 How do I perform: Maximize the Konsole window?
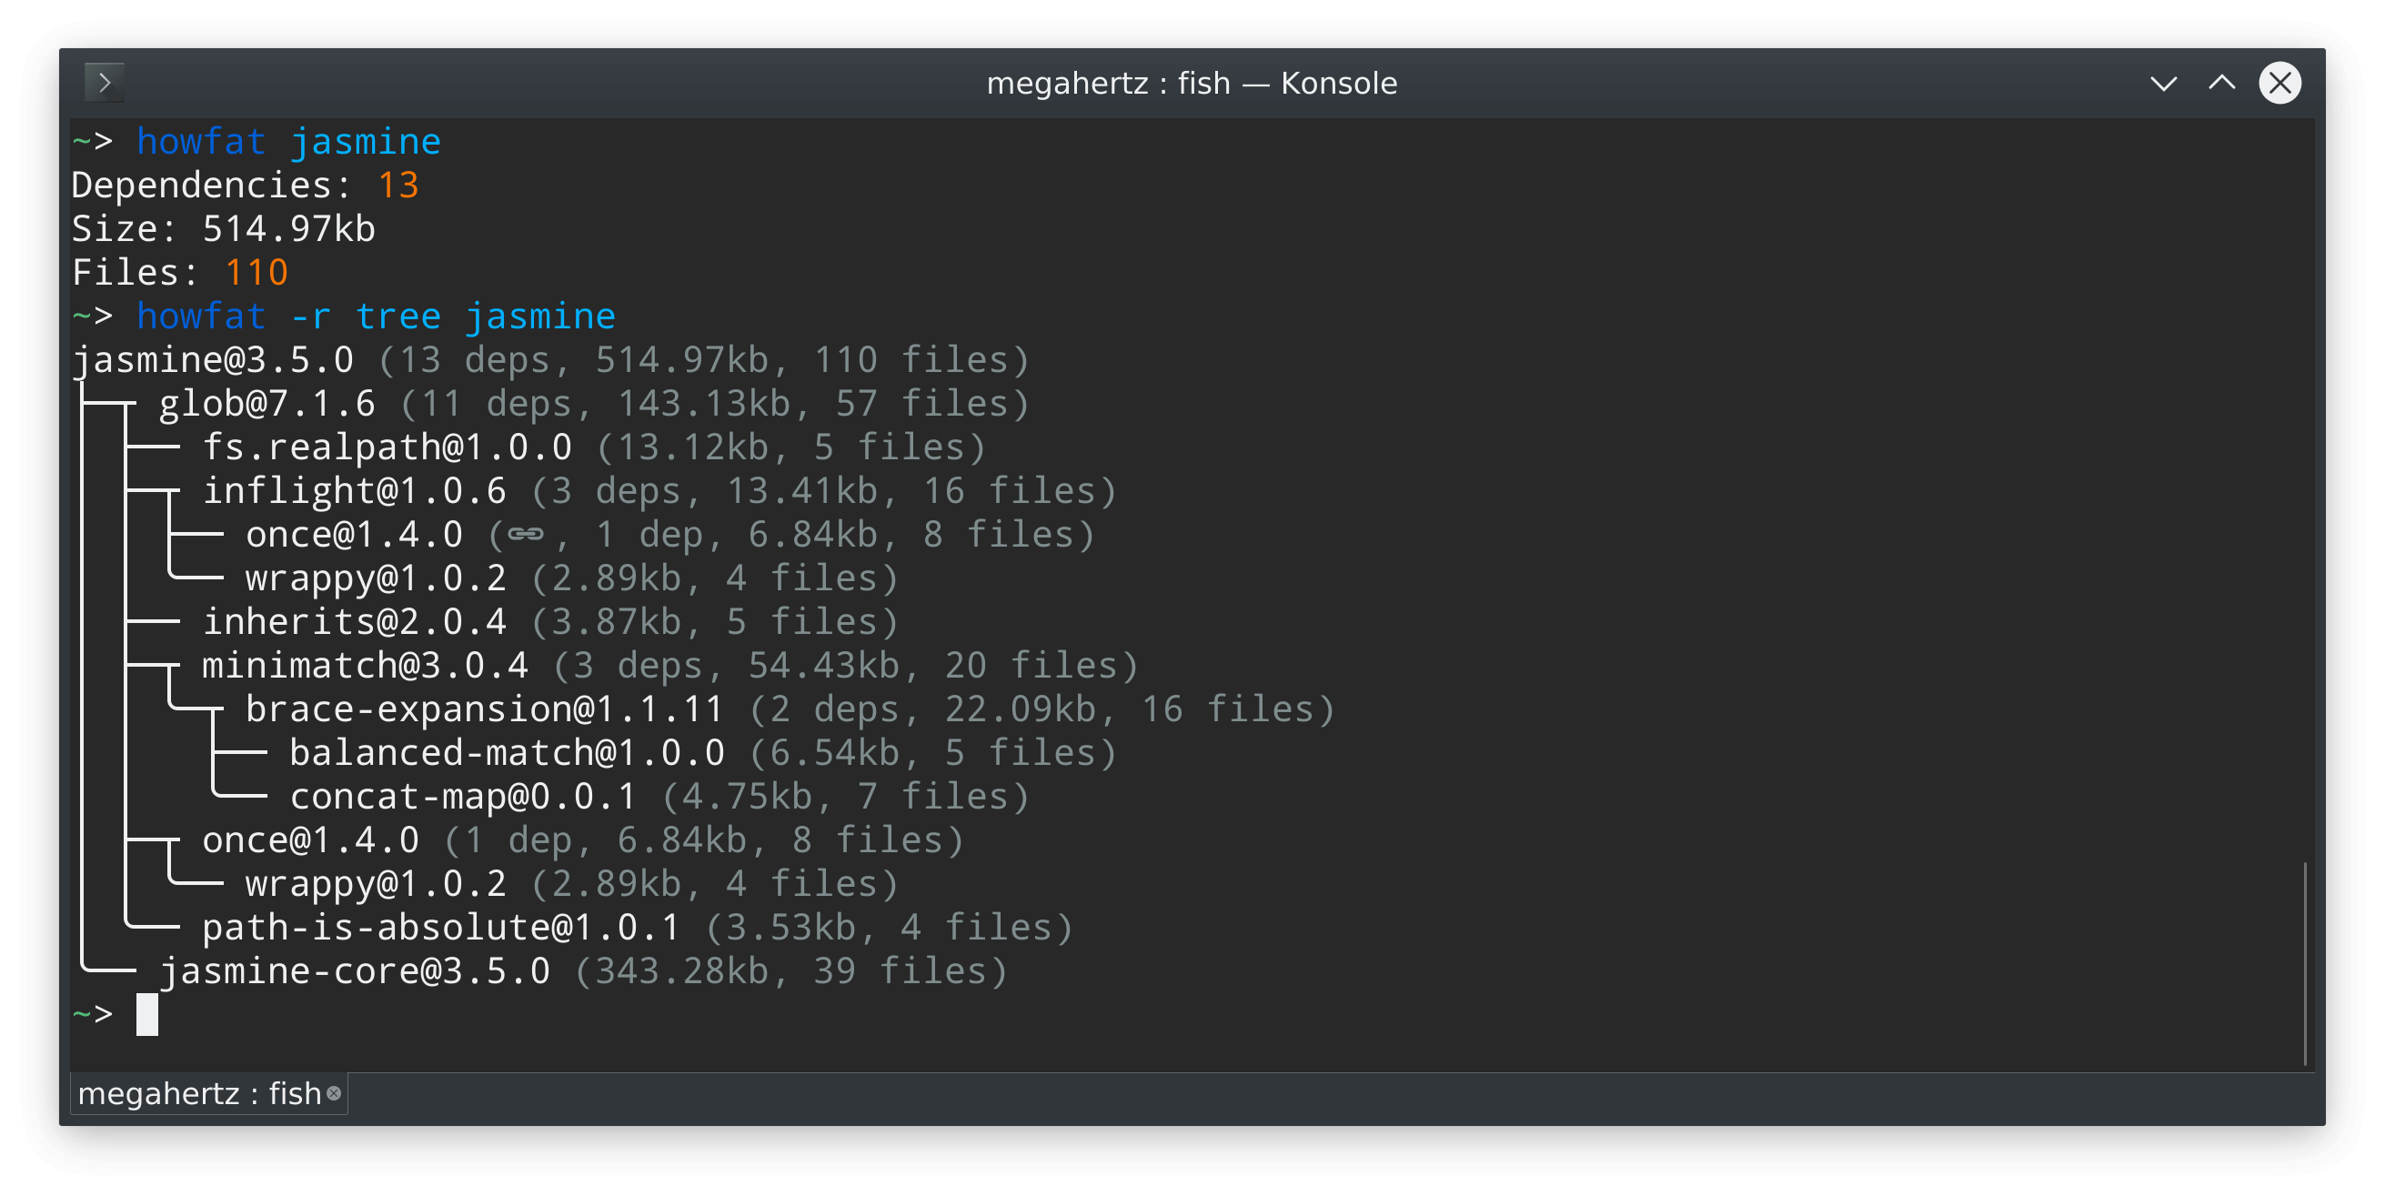click(x=2221, y=84)
